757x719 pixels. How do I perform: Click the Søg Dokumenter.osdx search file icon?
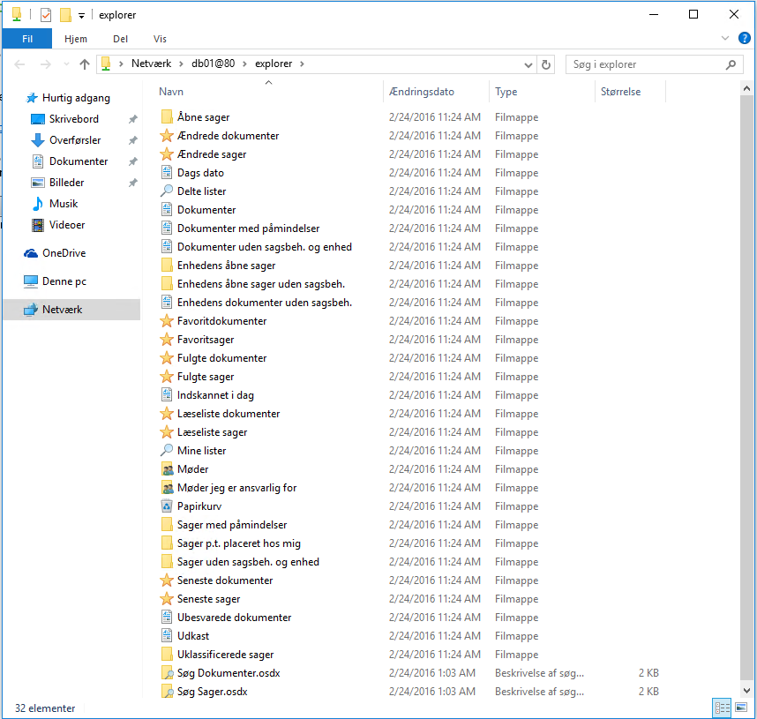coord(167,672)
